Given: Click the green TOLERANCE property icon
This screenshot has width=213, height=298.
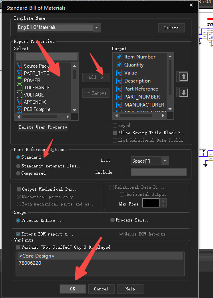Looking at the screenshot, I should (19, 88).
